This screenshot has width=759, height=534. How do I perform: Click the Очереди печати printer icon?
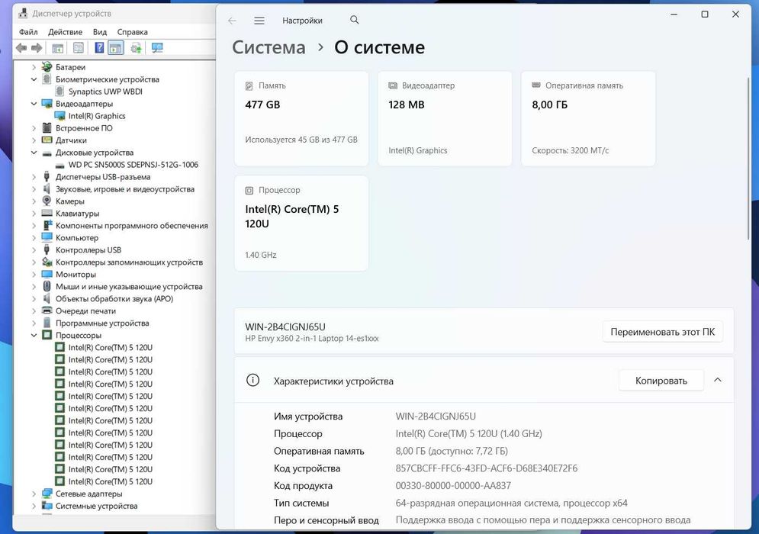click(47, 310)
